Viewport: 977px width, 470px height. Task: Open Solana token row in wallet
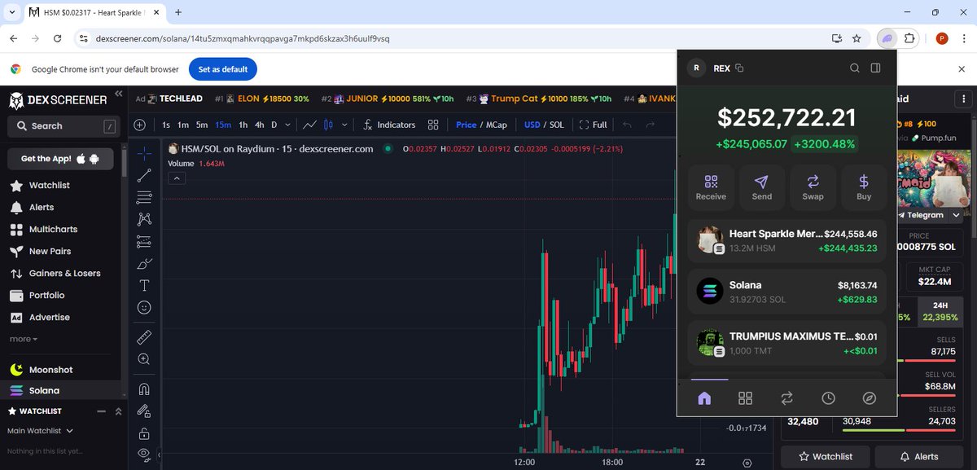[x=787, y=292]
